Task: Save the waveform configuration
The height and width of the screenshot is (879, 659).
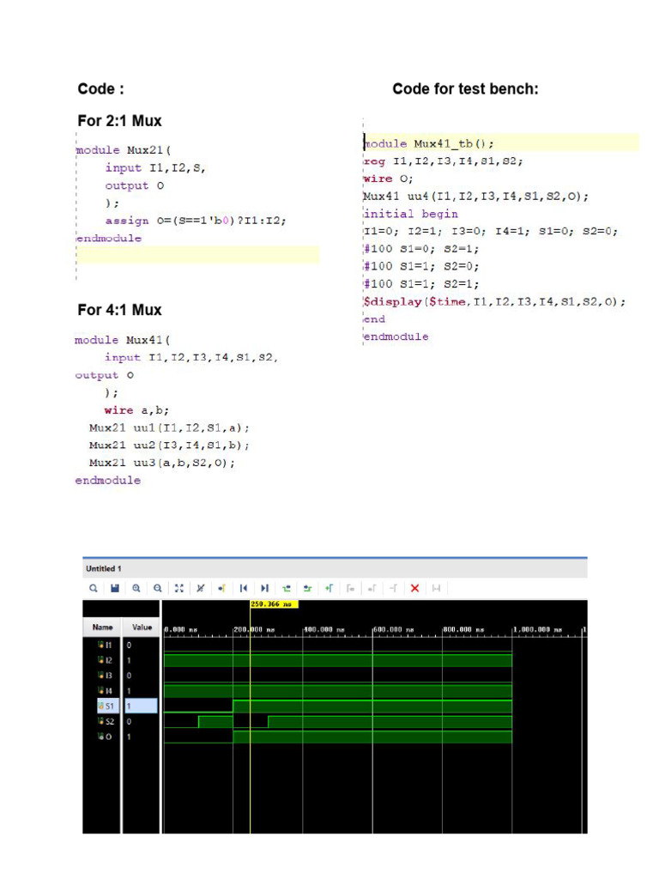Action: click(x=115, y=588)
